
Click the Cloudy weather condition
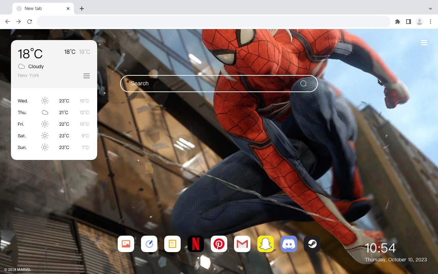[x=36, y=66]
